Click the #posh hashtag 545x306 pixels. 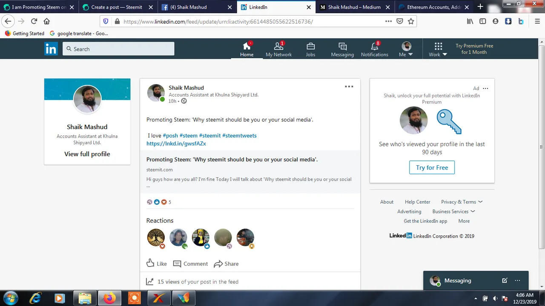tap(170, 136)
